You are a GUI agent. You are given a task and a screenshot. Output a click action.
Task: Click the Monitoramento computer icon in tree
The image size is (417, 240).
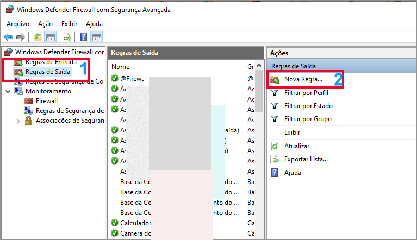(x=18, y=91)
